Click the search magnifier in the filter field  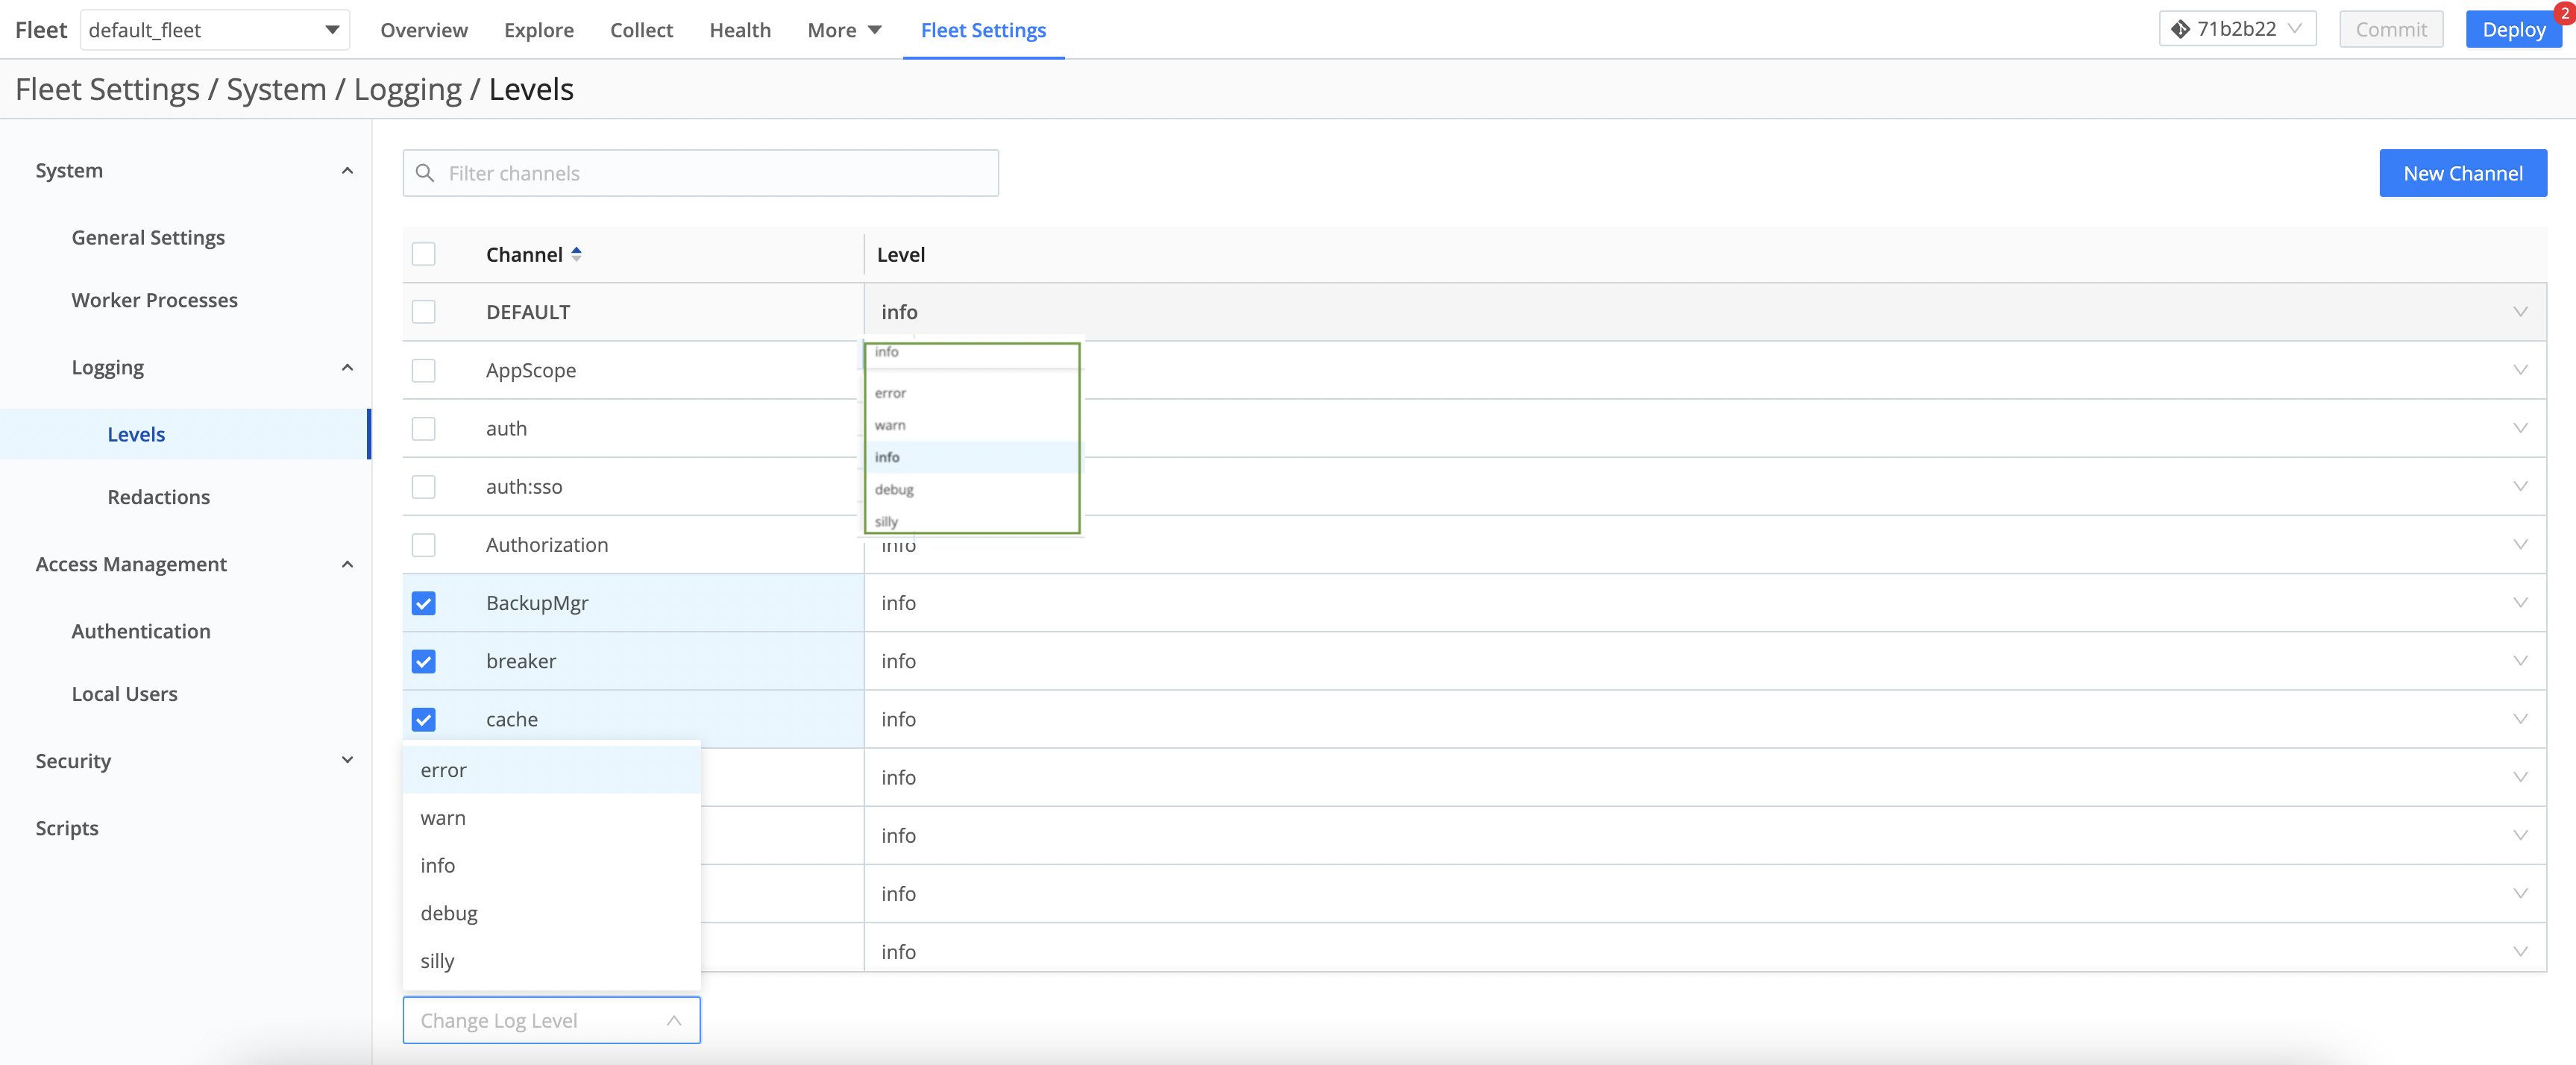pyautogui.click(x=426, y=172)
